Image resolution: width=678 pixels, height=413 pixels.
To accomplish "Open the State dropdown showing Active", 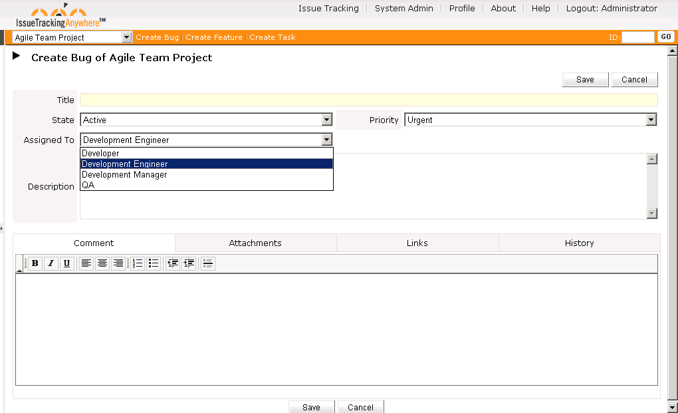I will 326,120.
